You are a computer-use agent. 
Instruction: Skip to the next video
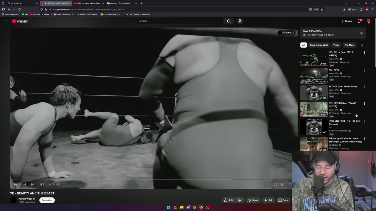[32, 184]
